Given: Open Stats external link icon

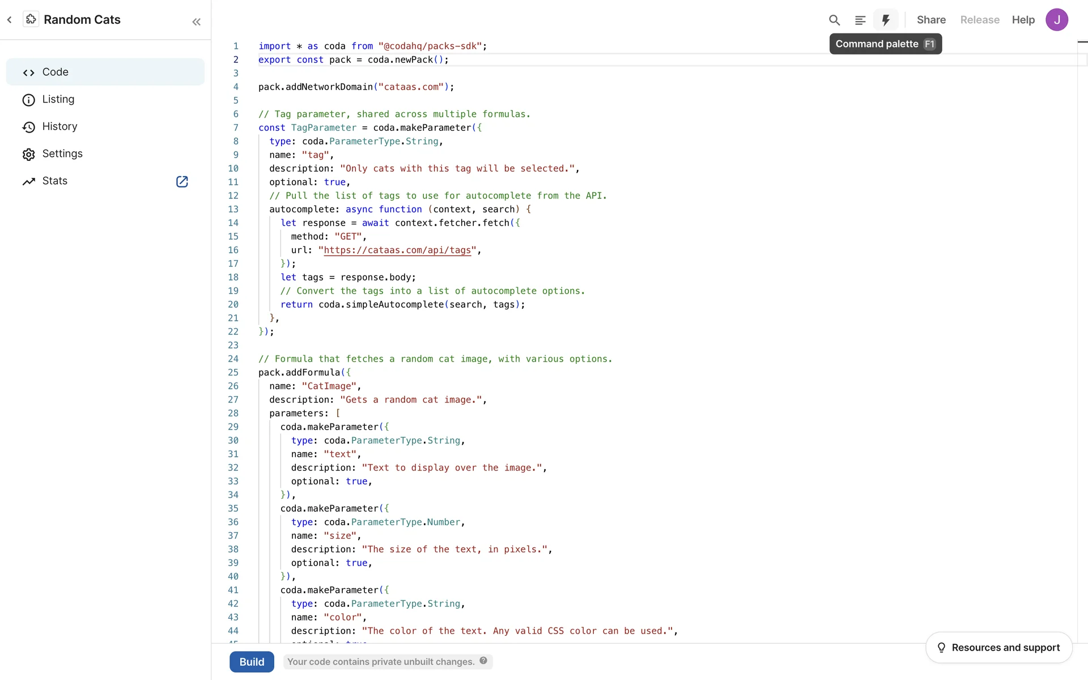Looking at the screenshot, I should tap(182, 181).
